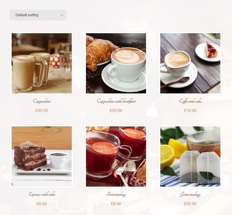Click the Cappuchino with breakfast title
This screenshot has height=215, width=232.
tap(116, 101)
